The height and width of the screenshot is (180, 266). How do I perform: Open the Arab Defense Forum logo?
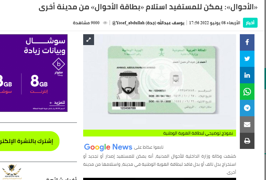(12, 172)
